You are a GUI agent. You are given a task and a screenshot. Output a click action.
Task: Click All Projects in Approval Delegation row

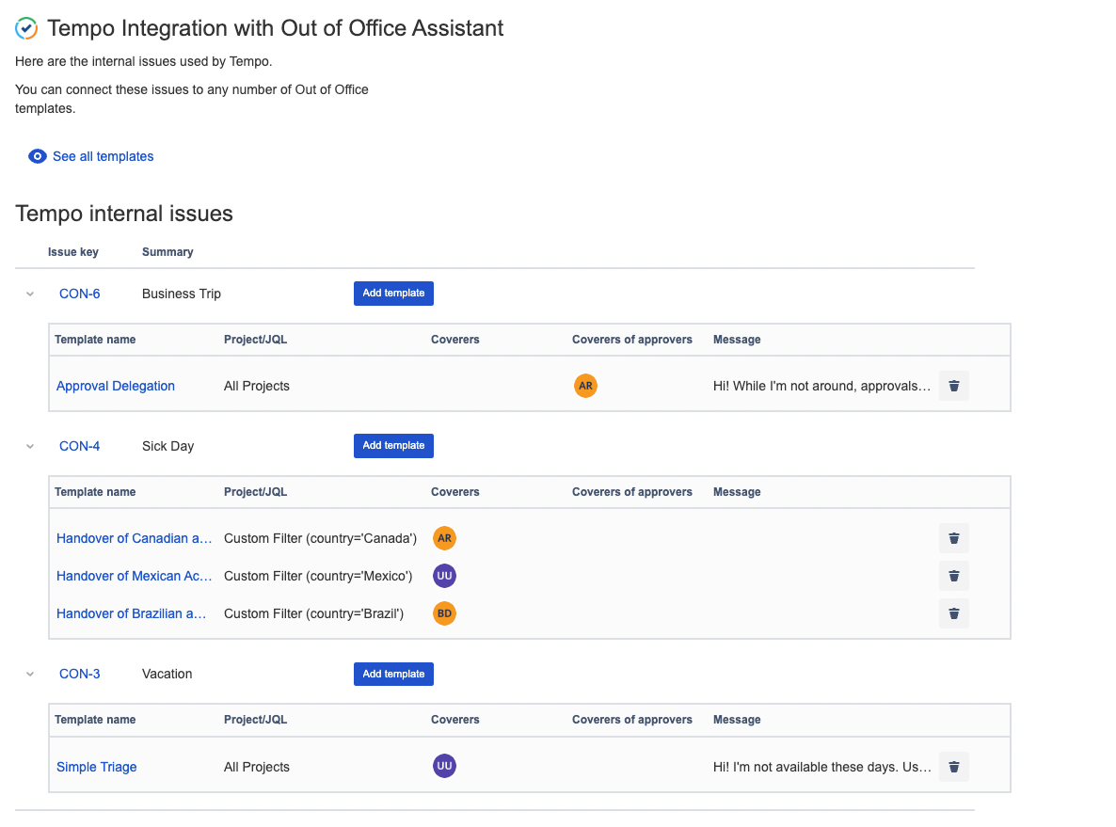(257, 386)
